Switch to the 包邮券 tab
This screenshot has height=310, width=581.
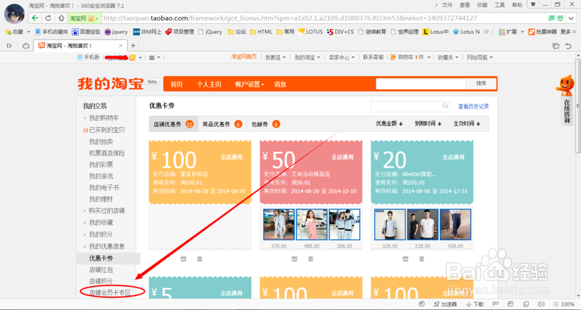click(266, 124)
